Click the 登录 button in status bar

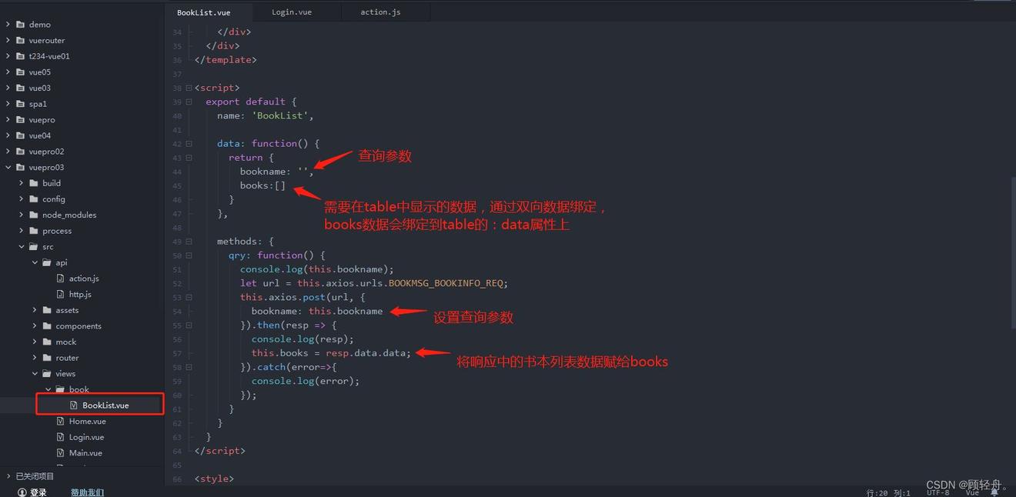click(38, 492)
